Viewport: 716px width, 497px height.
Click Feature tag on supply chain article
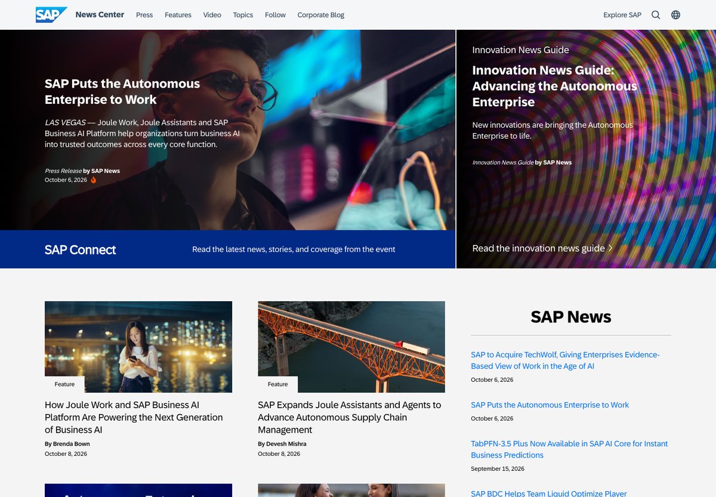277,384
